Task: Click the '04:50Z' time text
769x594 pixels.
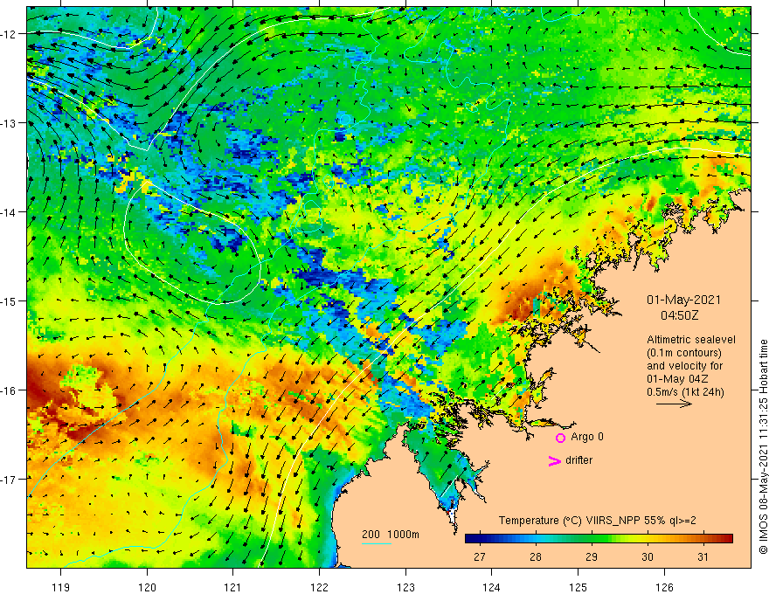Action: [679, 315]
